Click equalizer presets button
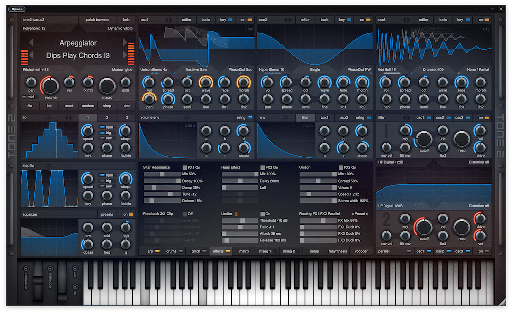 click(107, 215)
